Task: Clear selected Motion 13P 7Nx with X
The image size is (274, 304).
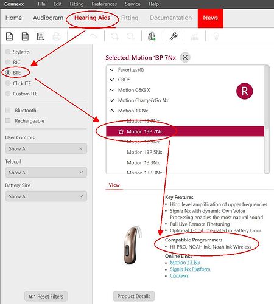Action: [x=185, y=57]
